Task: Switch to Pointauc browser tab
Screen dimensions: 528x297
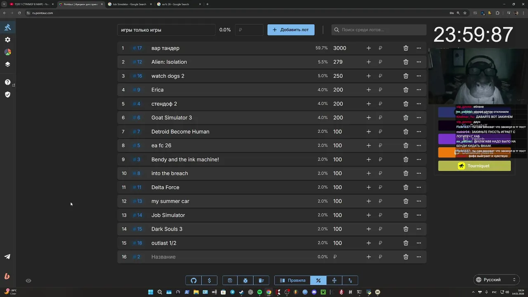Action: click(x=80, y=4)
